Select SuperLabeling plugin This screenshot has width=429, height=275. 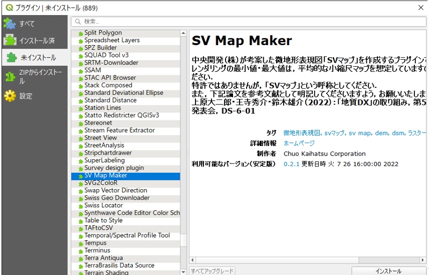[126, 160]
